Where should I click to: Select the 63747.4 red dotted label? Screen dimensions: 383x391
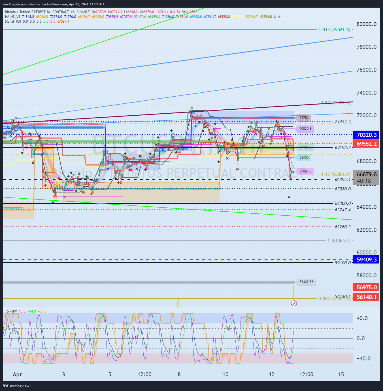(342, 210)
